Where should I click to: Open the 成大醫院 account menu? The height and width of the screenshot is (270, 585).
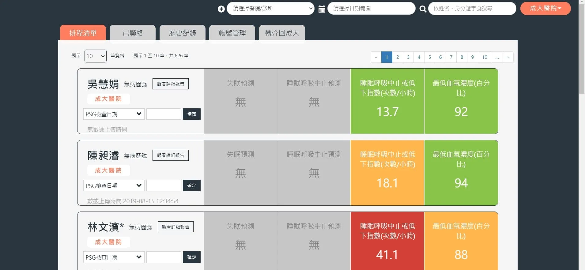click(545, 9)
